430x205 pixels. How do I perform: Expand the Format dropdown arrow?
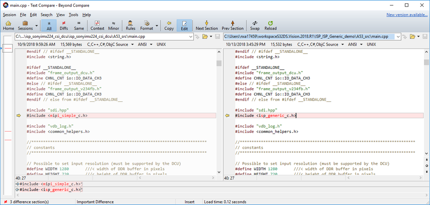click(x=157, y=26)
